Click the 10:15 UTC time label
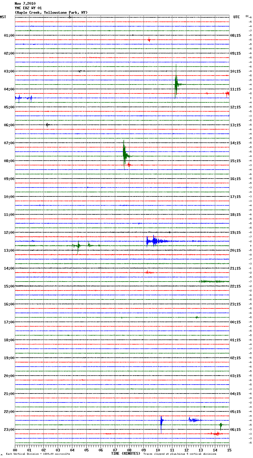 pos(235,71)
